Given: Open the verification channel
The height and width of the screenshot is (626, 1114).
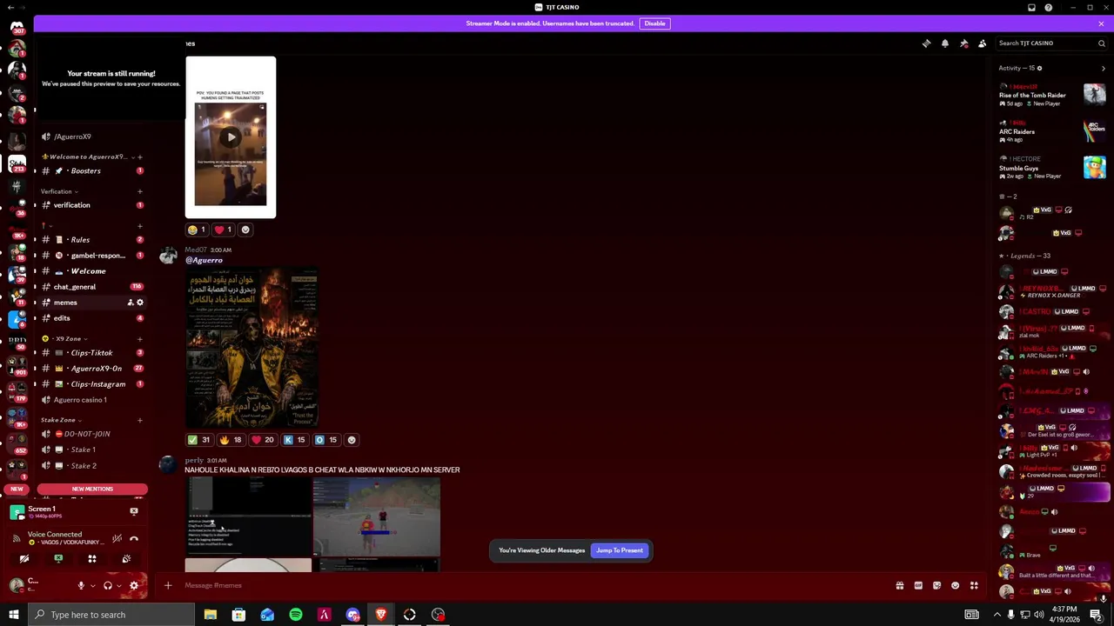Looking at the screenshot, I should [x=93, y=205].
